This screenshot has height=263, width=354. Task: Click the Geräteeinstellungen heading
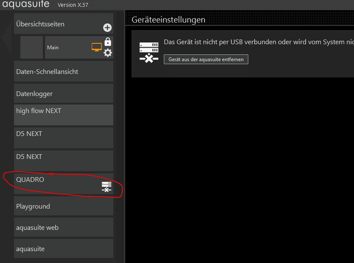click(169, 20)
